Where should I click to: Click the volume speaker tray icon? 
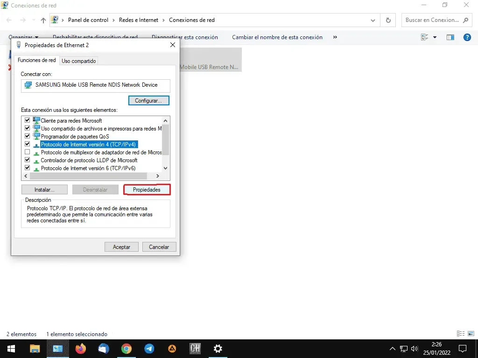[415, 349]
